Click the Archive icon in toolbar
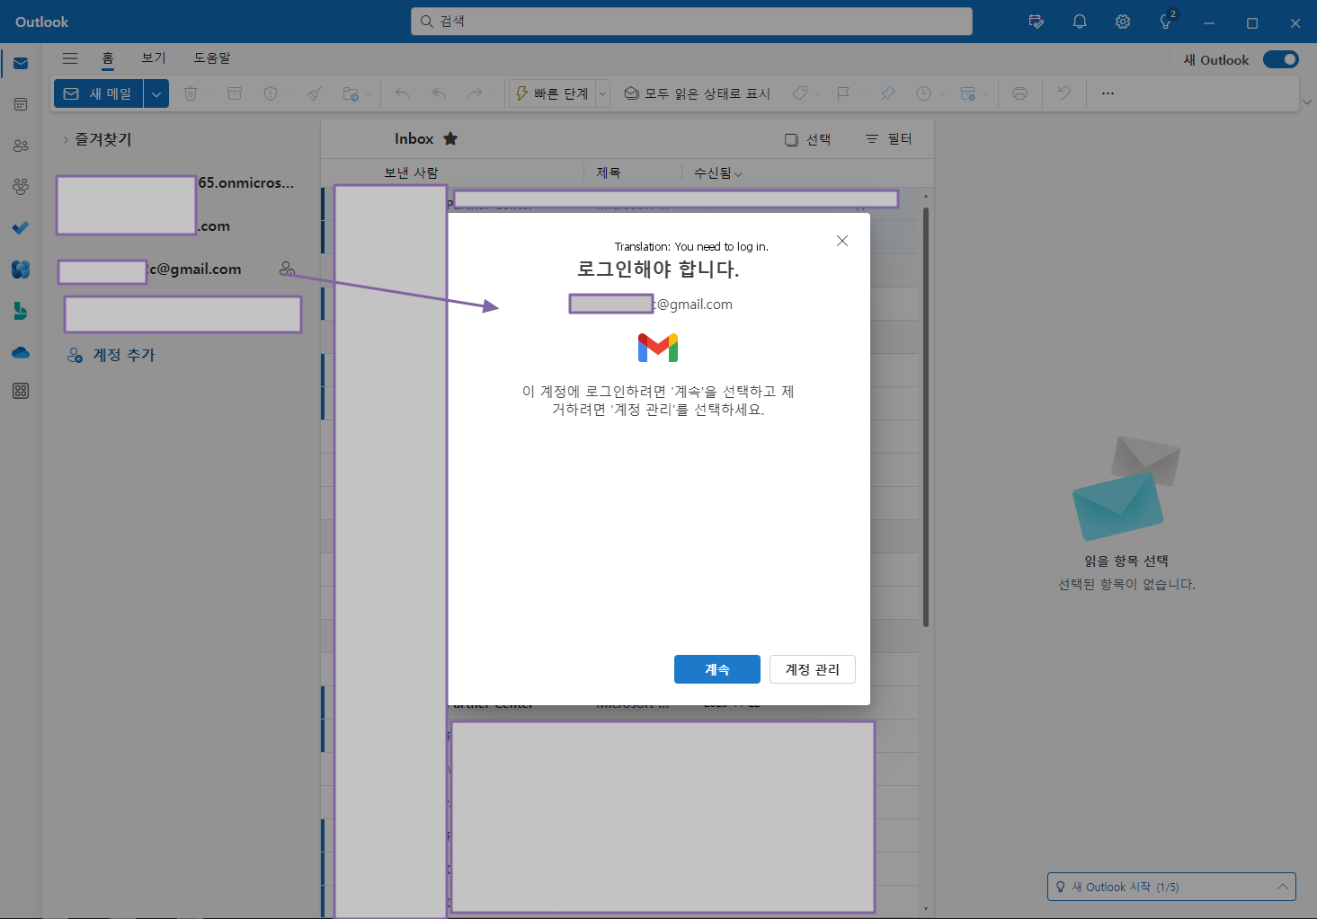Screen dimensions: 1317x919 (235, 93)
